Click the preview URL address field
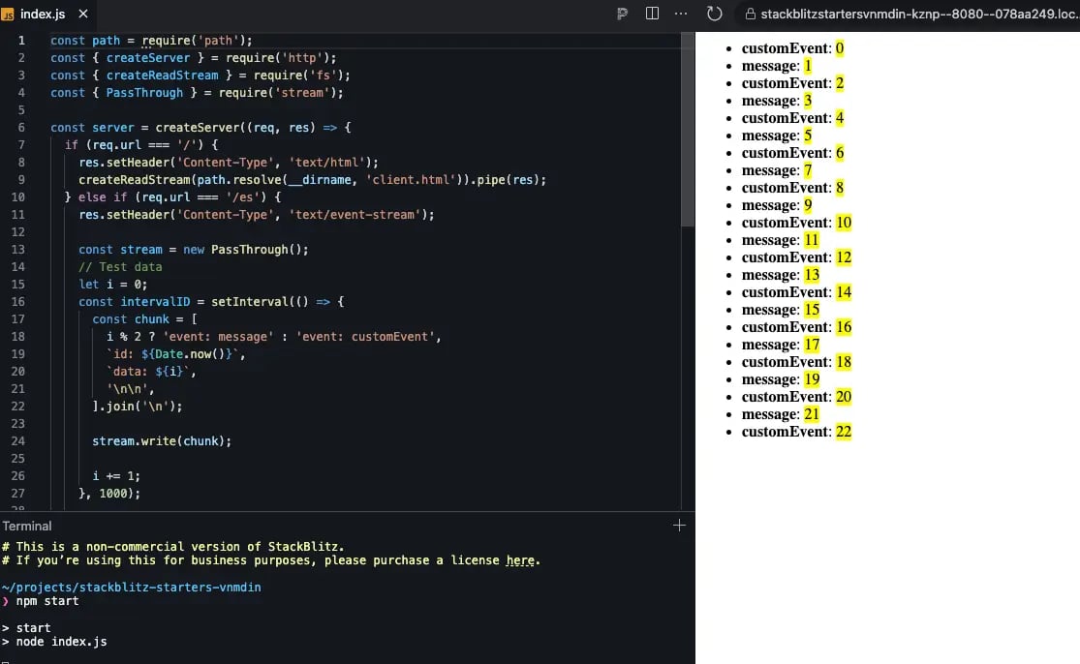1080x664 pixels. (910, 14)
